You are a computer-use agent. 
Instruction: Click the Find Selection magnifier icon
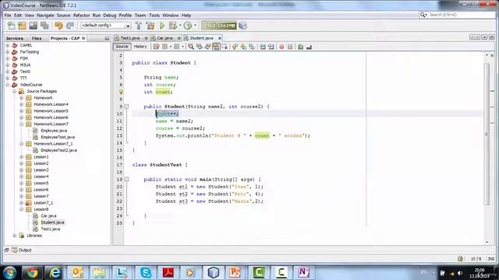pos(191,47)
